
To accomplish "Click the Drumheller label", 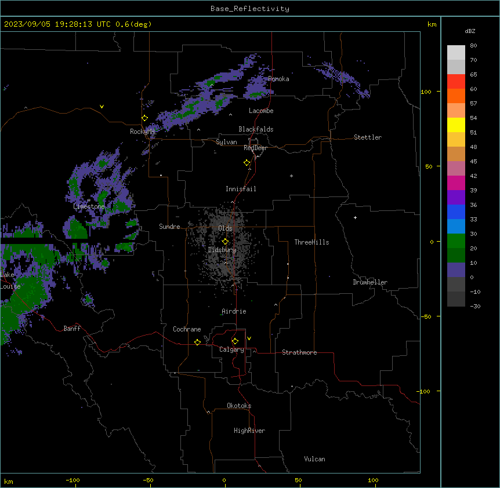I will pyautogui.click(x=370, y=282).
